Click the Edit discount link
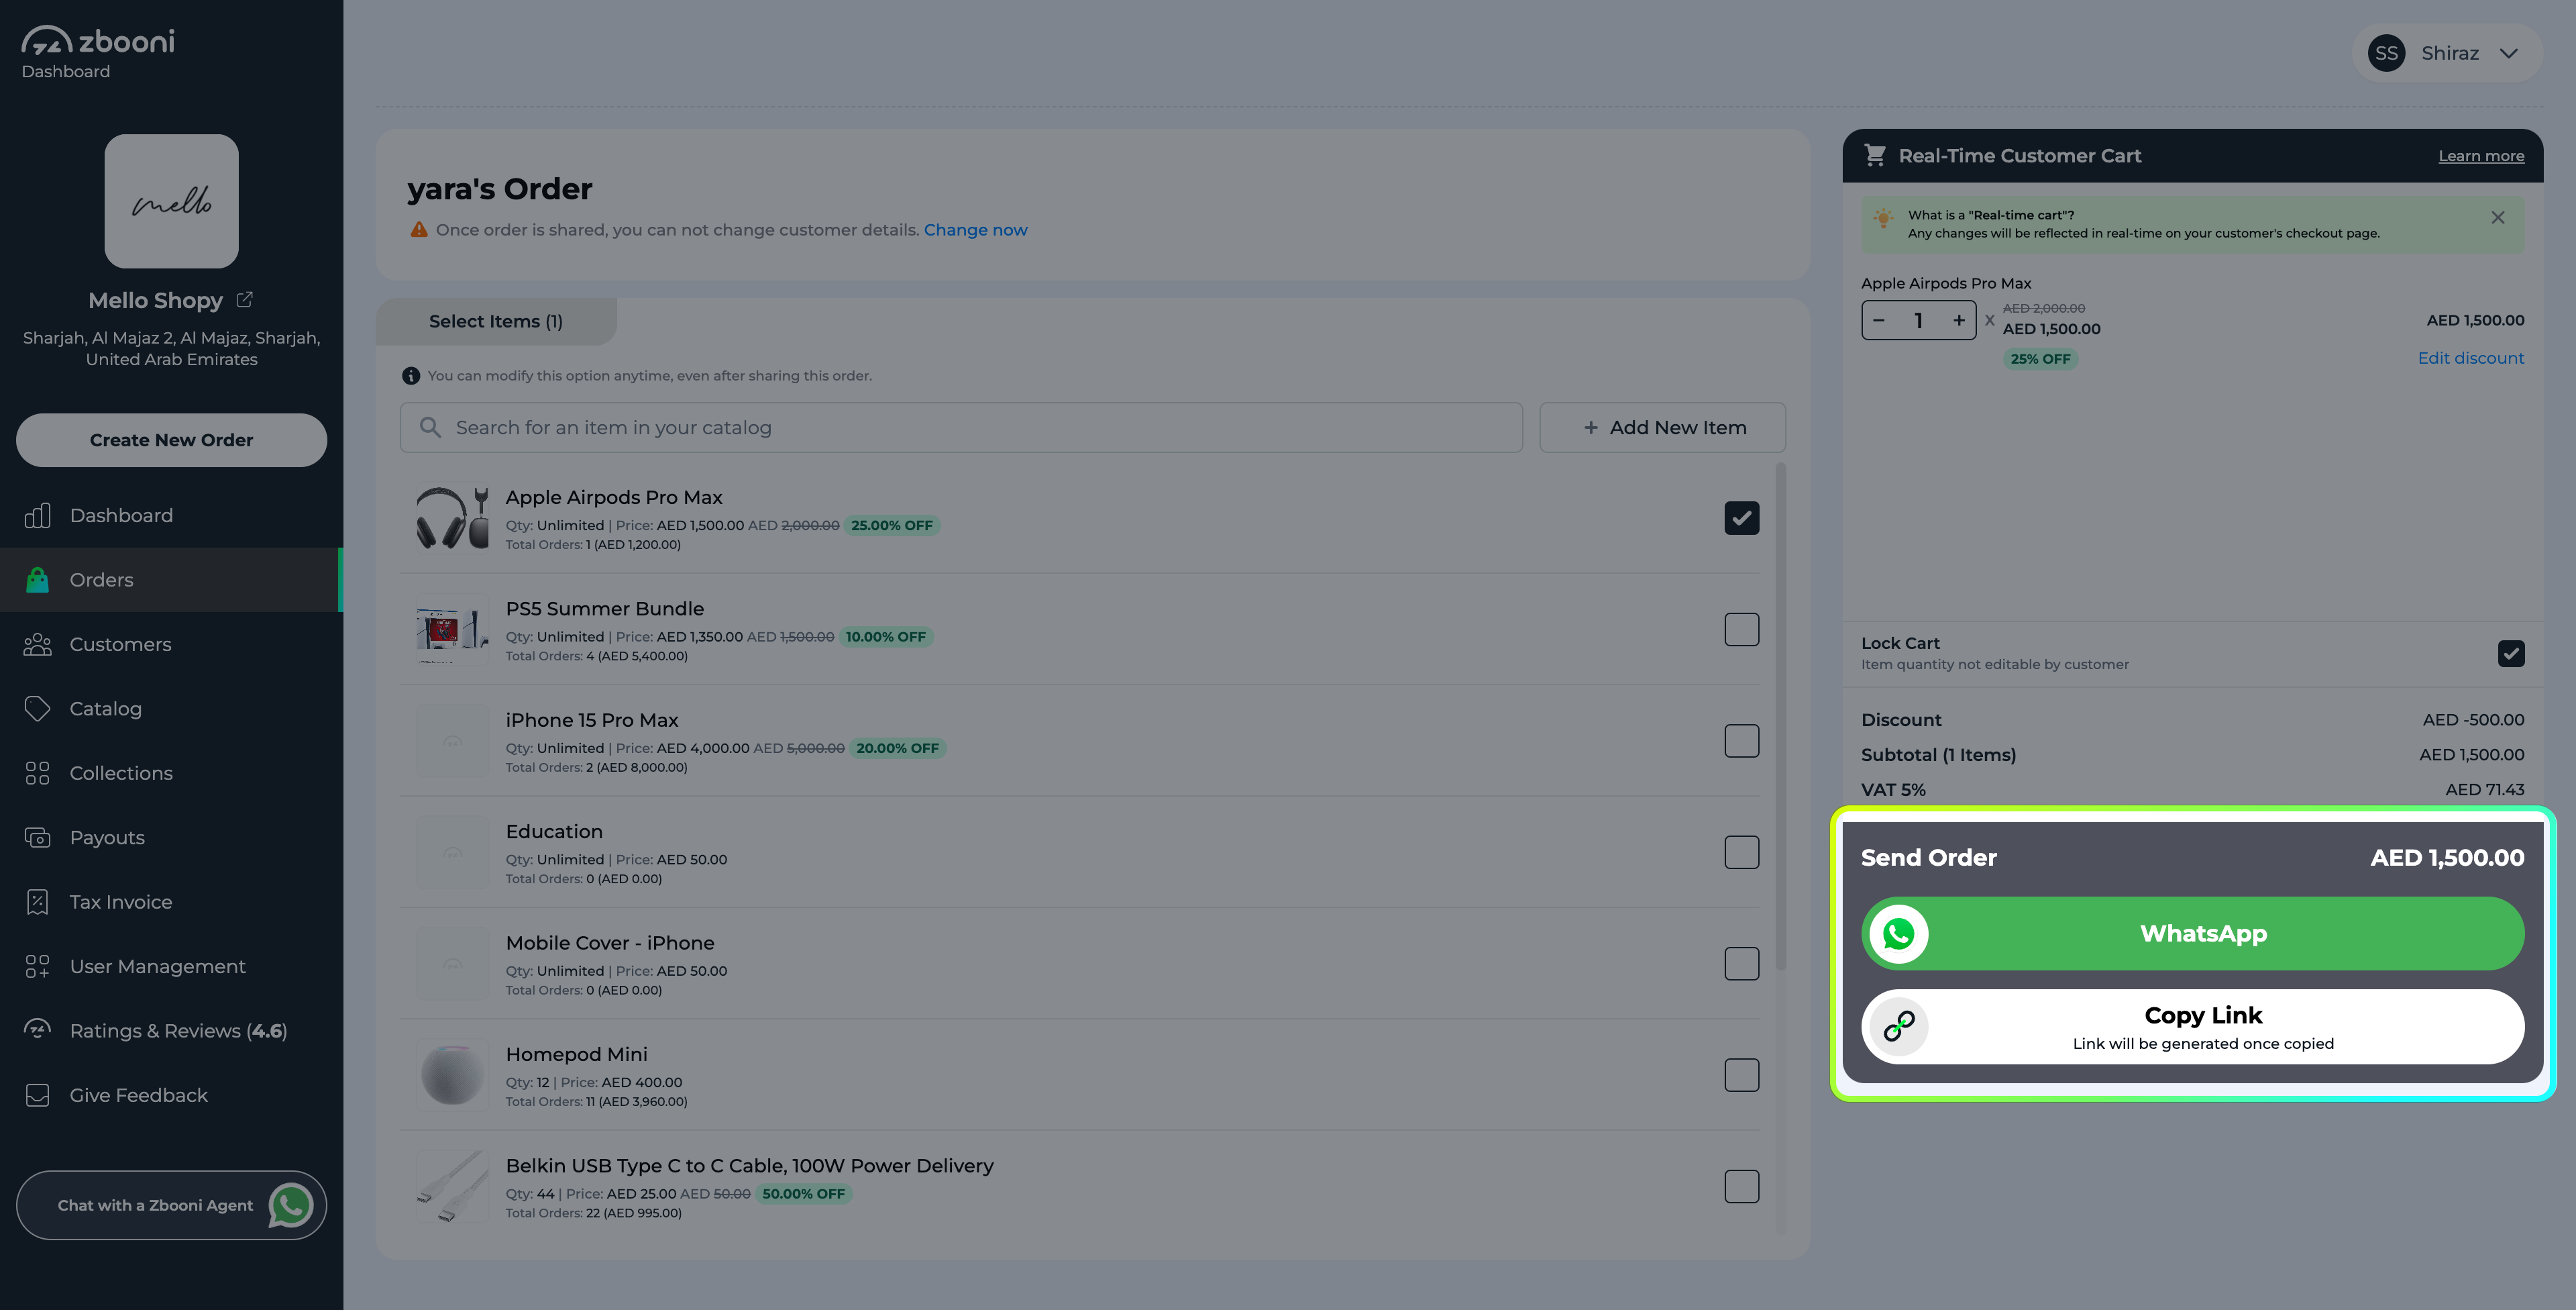Screen dimensions: 2576x1310 coord(2470,358)
